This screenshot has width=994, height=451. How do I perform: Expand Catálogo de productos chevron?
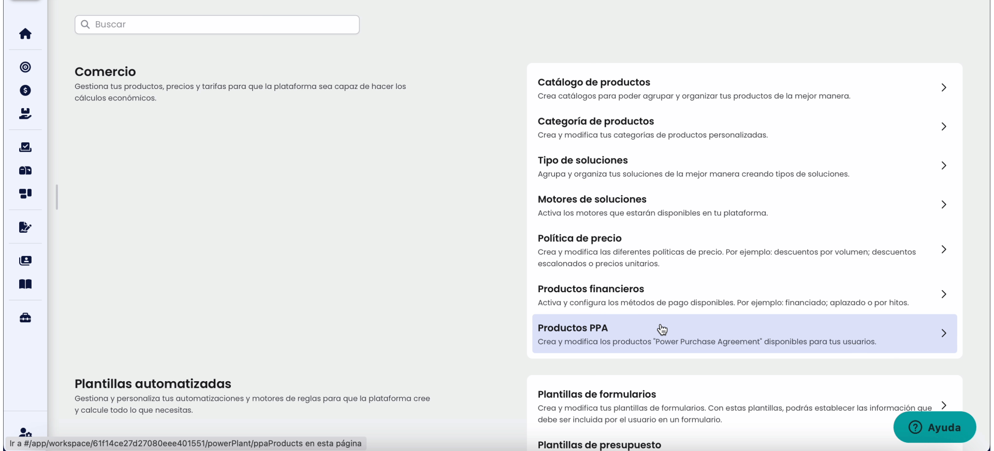[x=944, y=88]
